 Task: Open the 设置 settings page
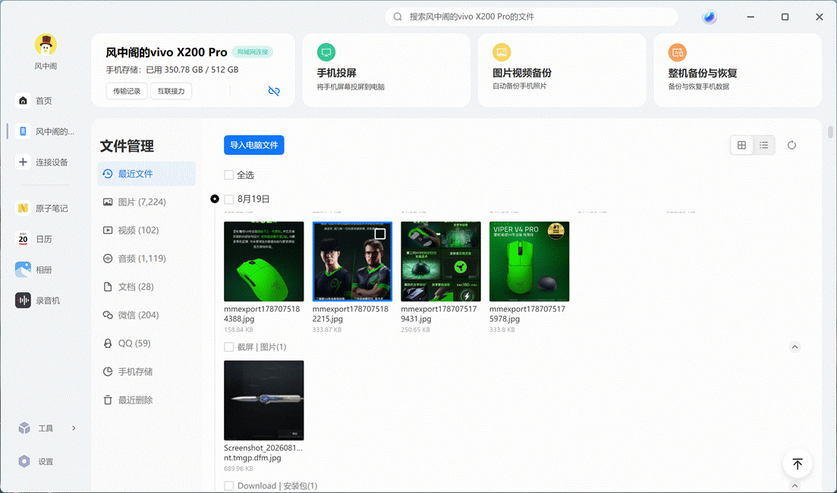tap(36, 461)
